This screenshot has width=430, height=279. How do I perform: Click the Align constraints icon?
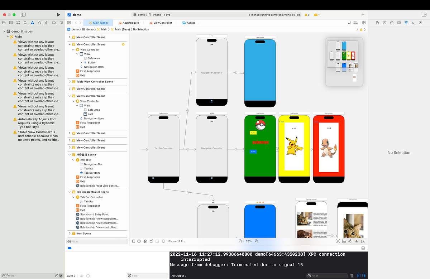coord(344,241)
